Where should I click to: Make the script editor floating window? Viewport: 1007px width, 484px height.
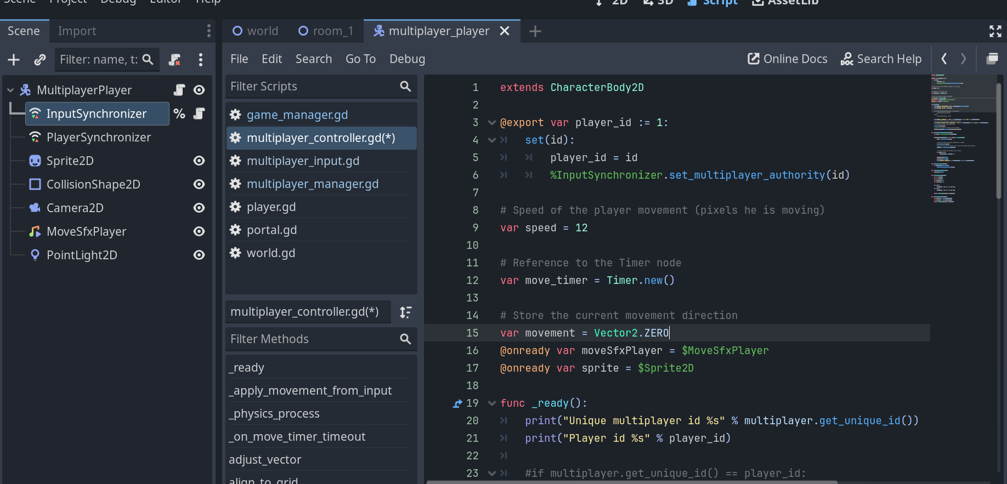[992, 59]
